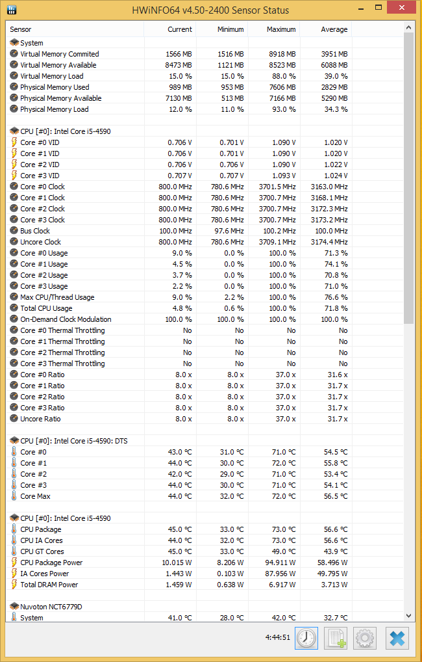Click the vertical scrollbar thumb
This screenshot has height=662, width=422.
tap(408, 178)
